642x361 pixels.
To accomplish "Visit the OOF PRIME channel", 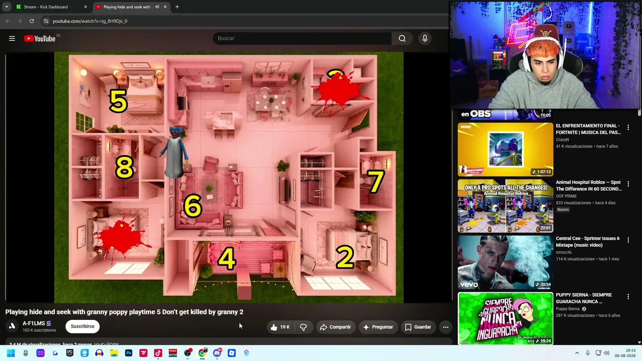I will pos(567,196).
